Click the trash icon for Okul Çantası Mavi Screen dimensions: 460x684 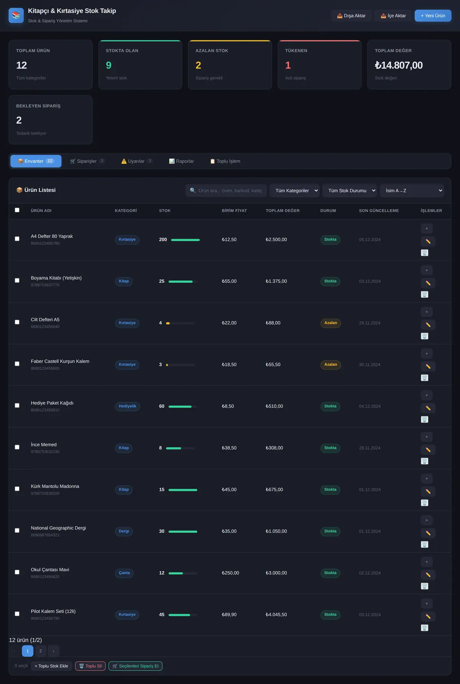pos(425,586)
